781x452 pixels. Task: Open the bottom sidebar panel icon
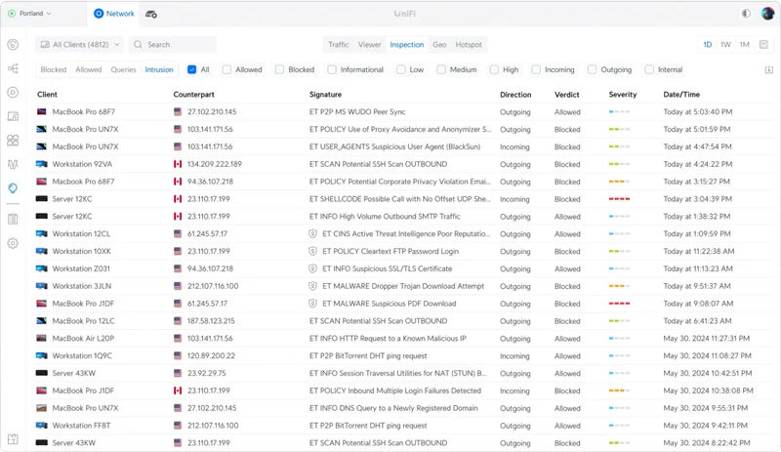click(13, 439)
